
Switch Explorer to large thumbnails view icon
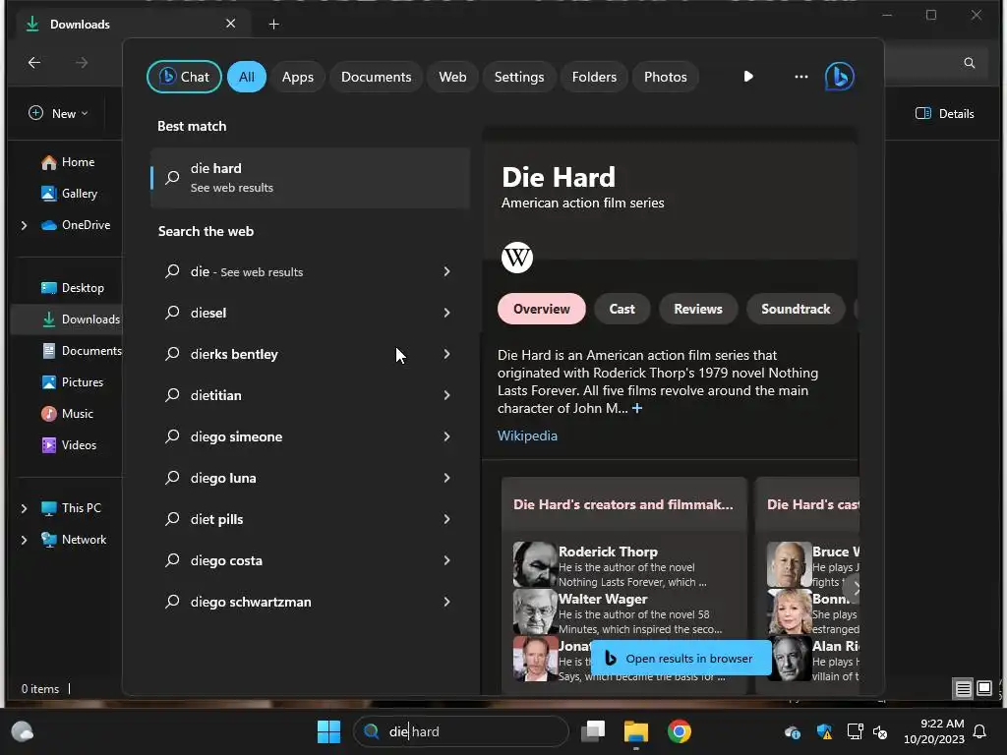pos(983,689)
